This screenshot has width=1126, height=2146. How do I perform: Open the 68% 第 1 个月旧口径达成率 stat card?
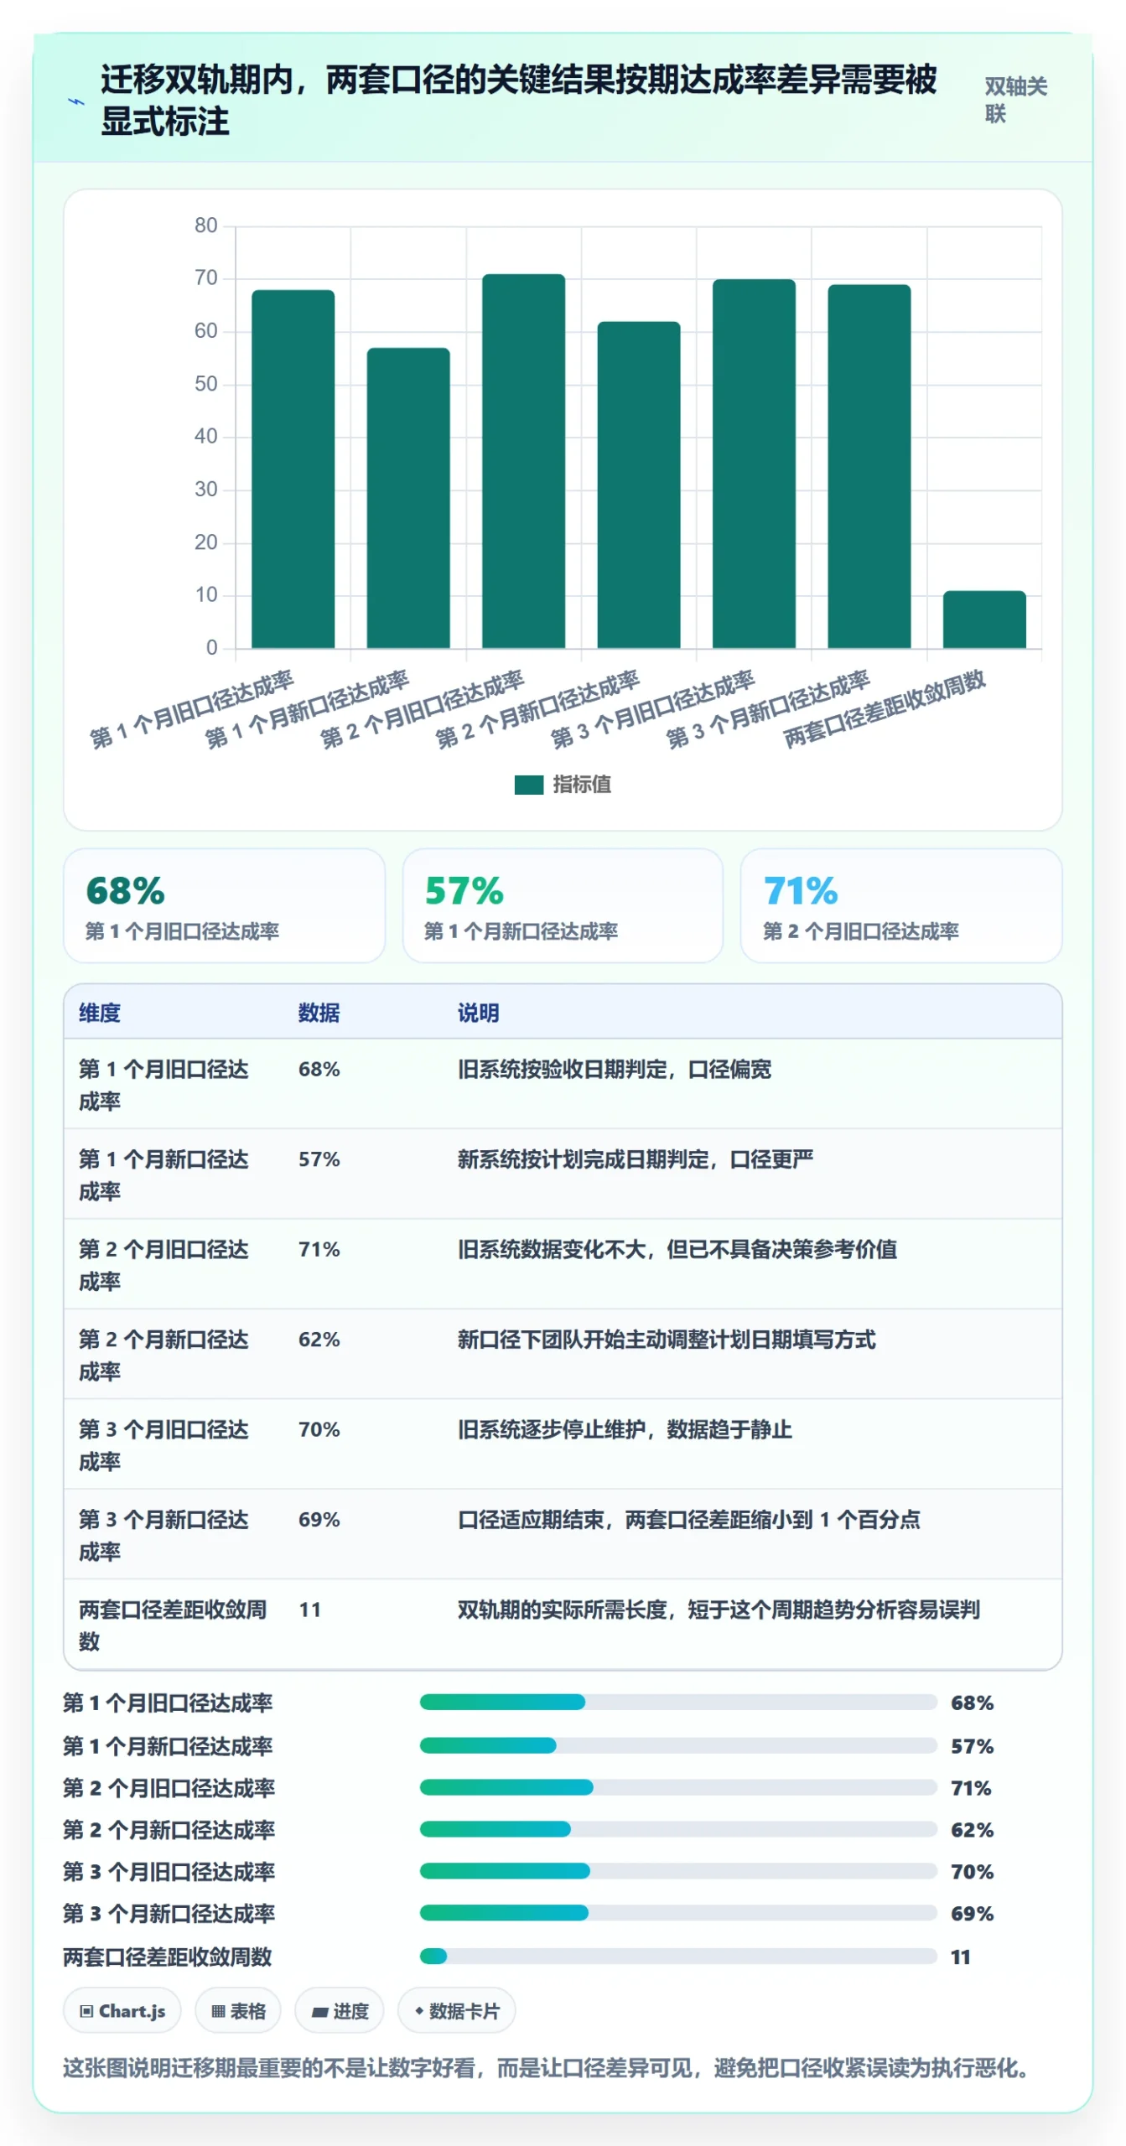click(224, 905)
